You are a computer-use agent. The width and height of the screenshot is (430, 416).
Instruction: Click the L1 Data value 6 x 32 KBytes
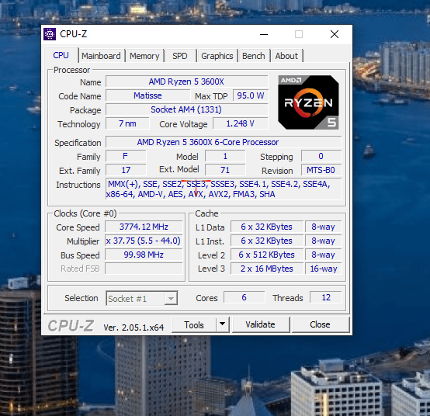click(267, 227)
